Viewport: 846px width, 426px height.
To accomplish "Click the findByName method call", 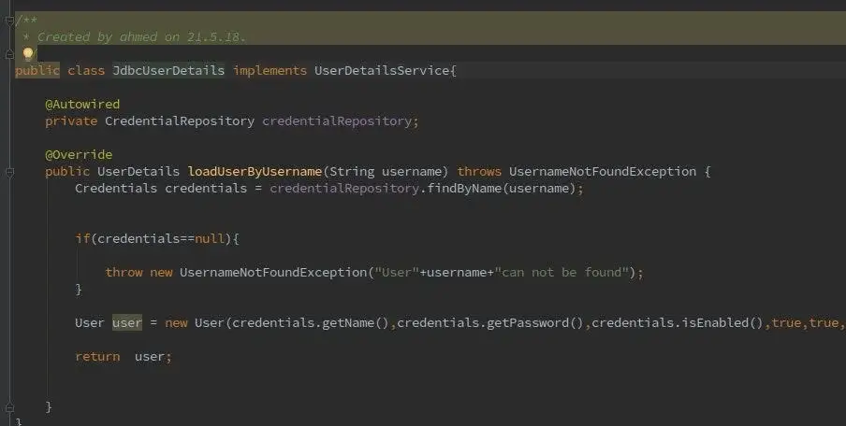I will click(464, 189).
